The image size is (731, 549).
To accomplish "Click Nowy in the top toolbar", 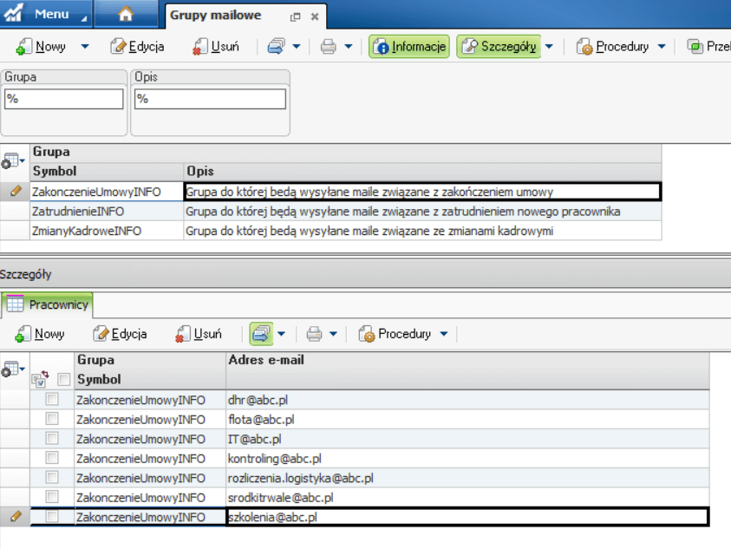I will pyautogui.click(x=41, y=47).
